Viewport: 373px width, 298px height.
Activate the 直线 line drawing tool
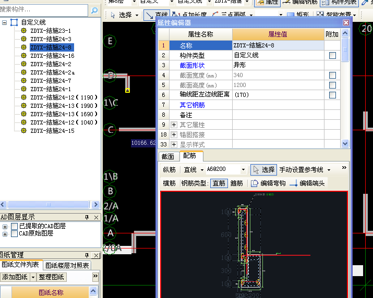157,15
